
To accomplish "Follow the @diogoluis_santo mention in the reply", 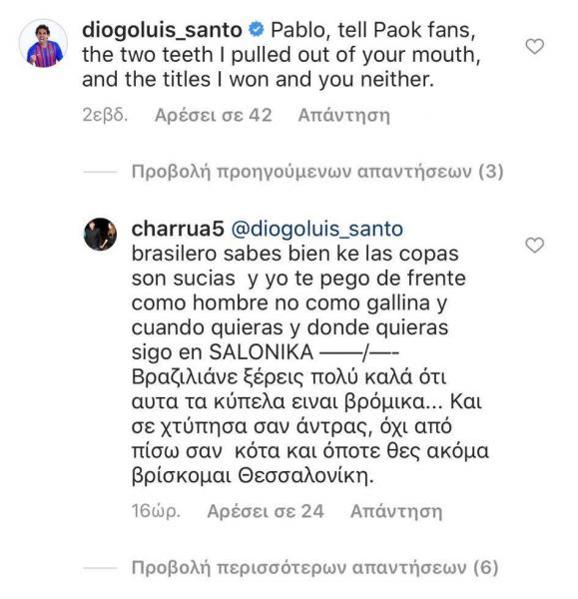I will [x=317, y=230].
